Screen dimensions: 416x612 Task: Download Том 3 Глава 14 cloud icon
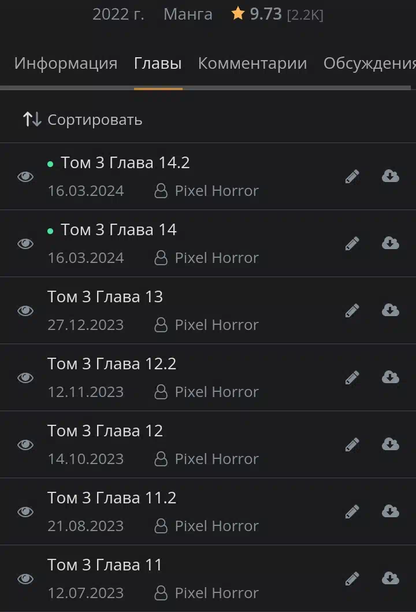390,243
